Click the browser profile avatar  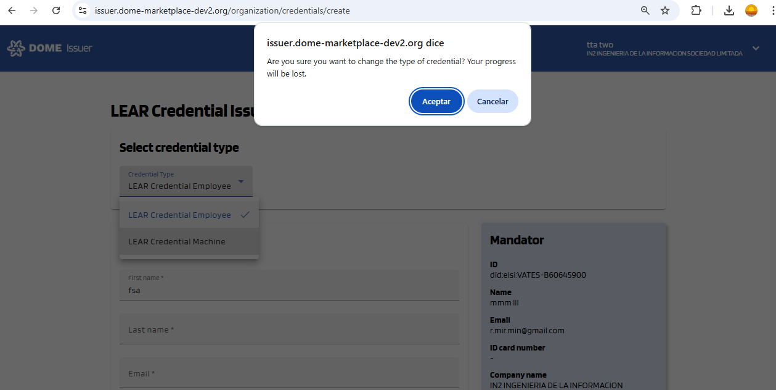[751, 10]
